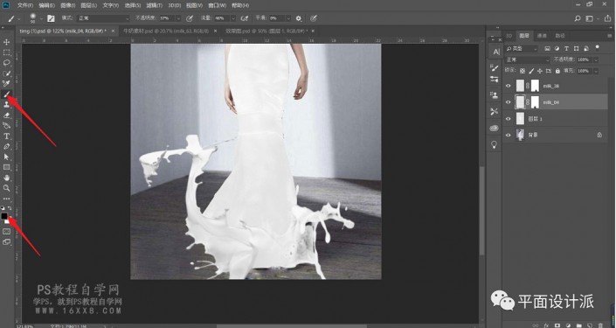Select the Lasso tool
This screenshot has height=328, width=616.
6,63
